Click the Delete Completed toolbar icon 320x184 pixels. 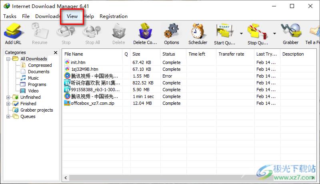pos(145,31)
